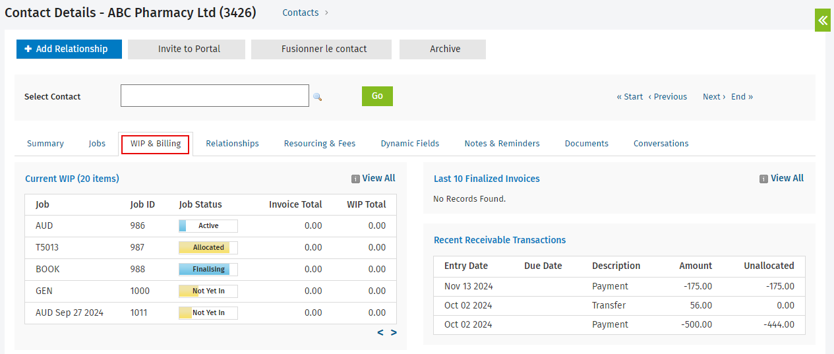
Task: Click Not Yet In status bar for GEN
Action: click(208, 291)
